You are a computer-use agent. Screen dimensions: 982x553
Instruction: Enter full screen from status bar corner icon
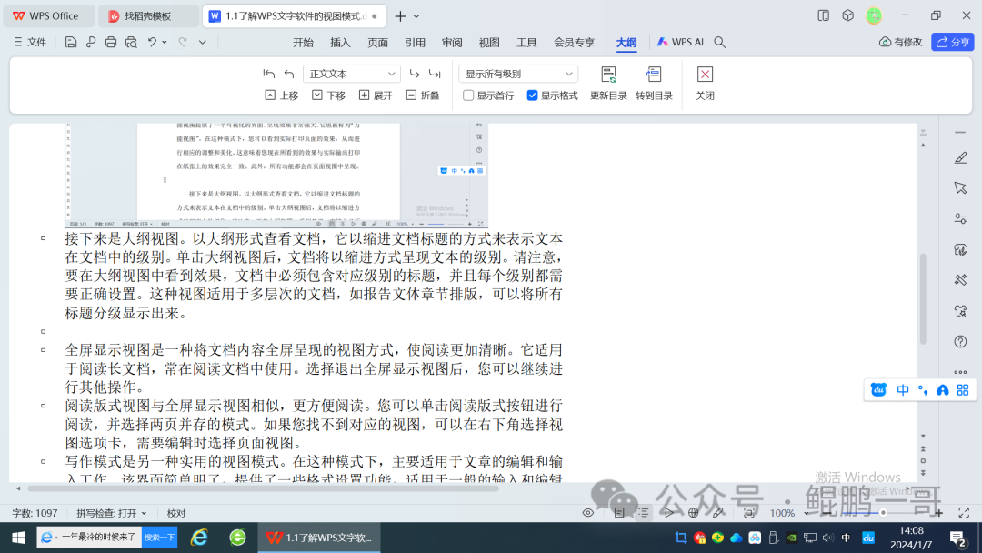(964, 513)
